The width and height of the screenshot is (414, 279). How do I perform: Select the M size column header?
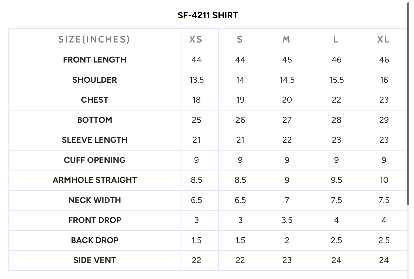(286, 40)
